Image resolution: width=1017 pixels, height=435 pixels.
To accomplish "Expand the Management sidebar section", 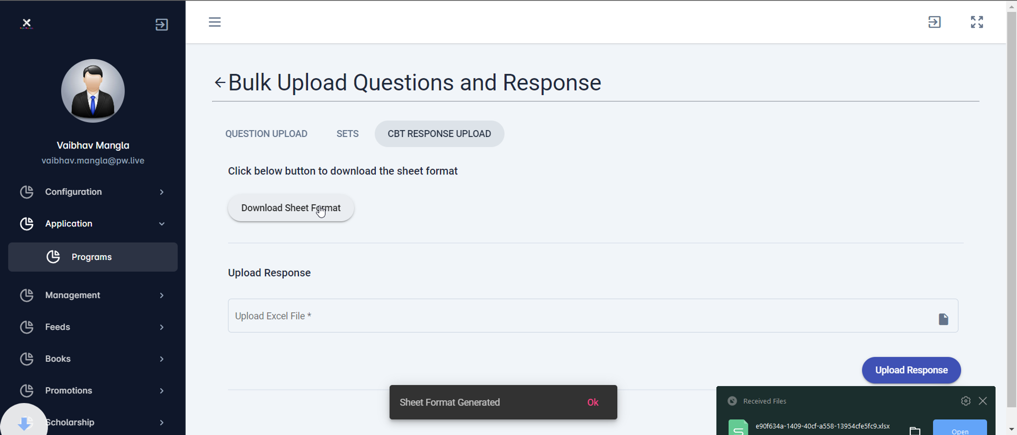I will pos(93,295).
